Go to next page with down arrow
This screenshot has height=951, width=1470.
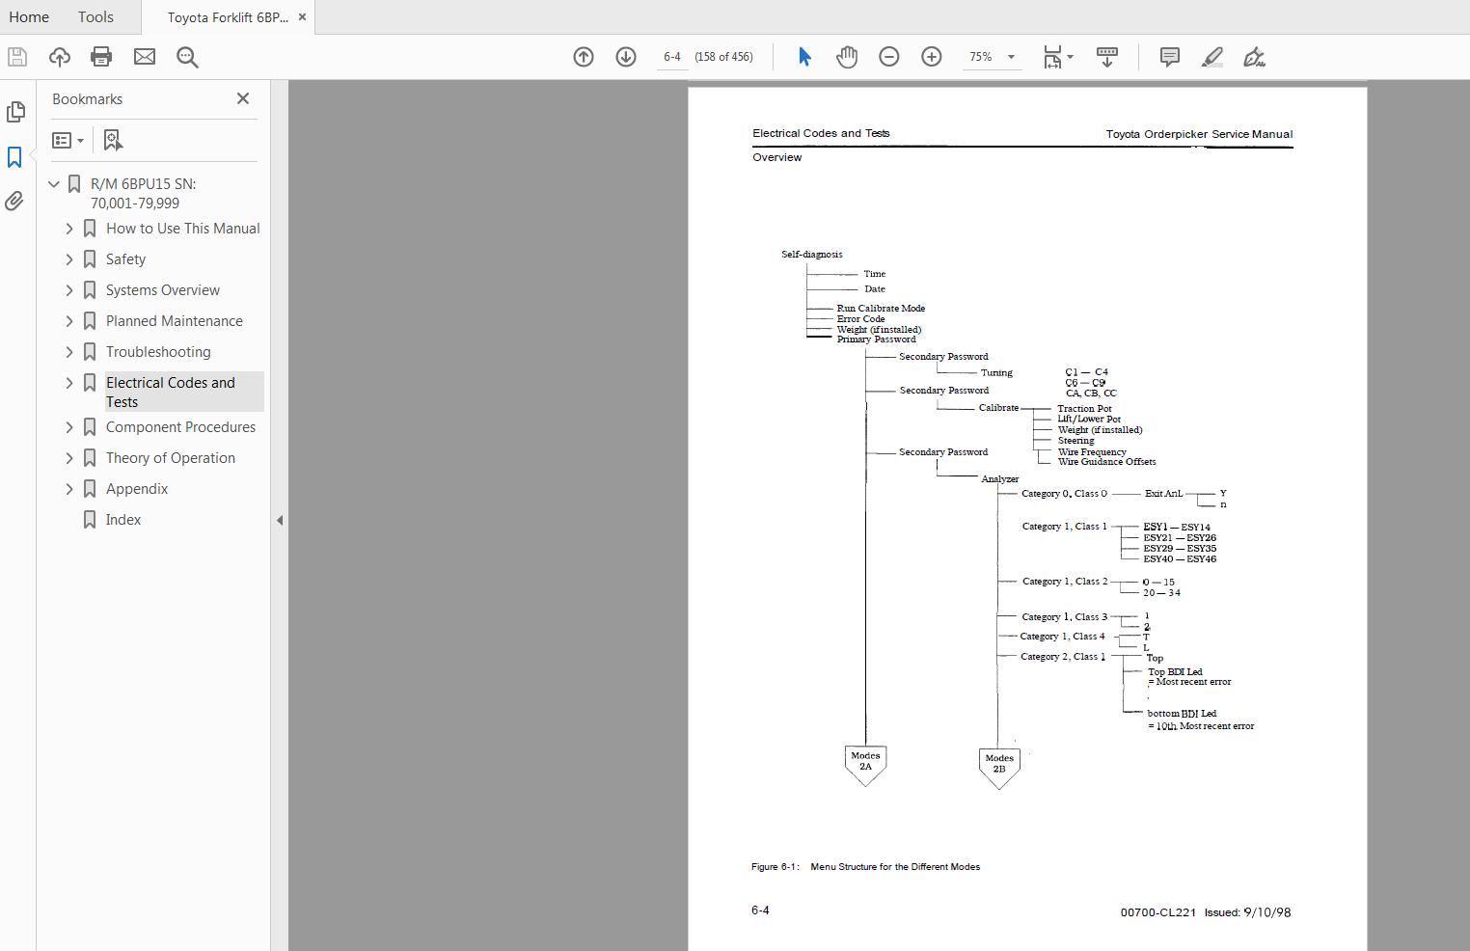tap(627, 56)
